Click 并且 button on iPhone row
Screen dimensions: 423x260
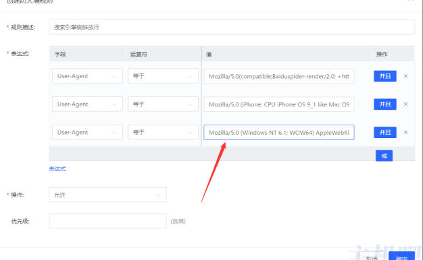pos(385,104)
